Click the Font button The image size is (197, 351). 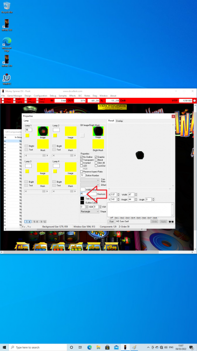pyautogui.click(x=112, y=221)
